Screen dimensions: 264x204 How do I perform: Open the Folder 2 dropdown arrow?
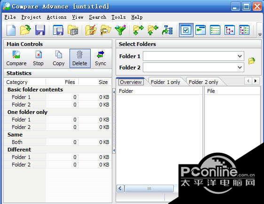click(240, 68)
